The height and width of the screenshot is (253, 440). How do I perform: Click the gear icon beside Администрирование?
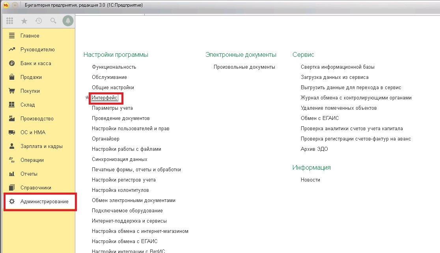pos(12,202)
